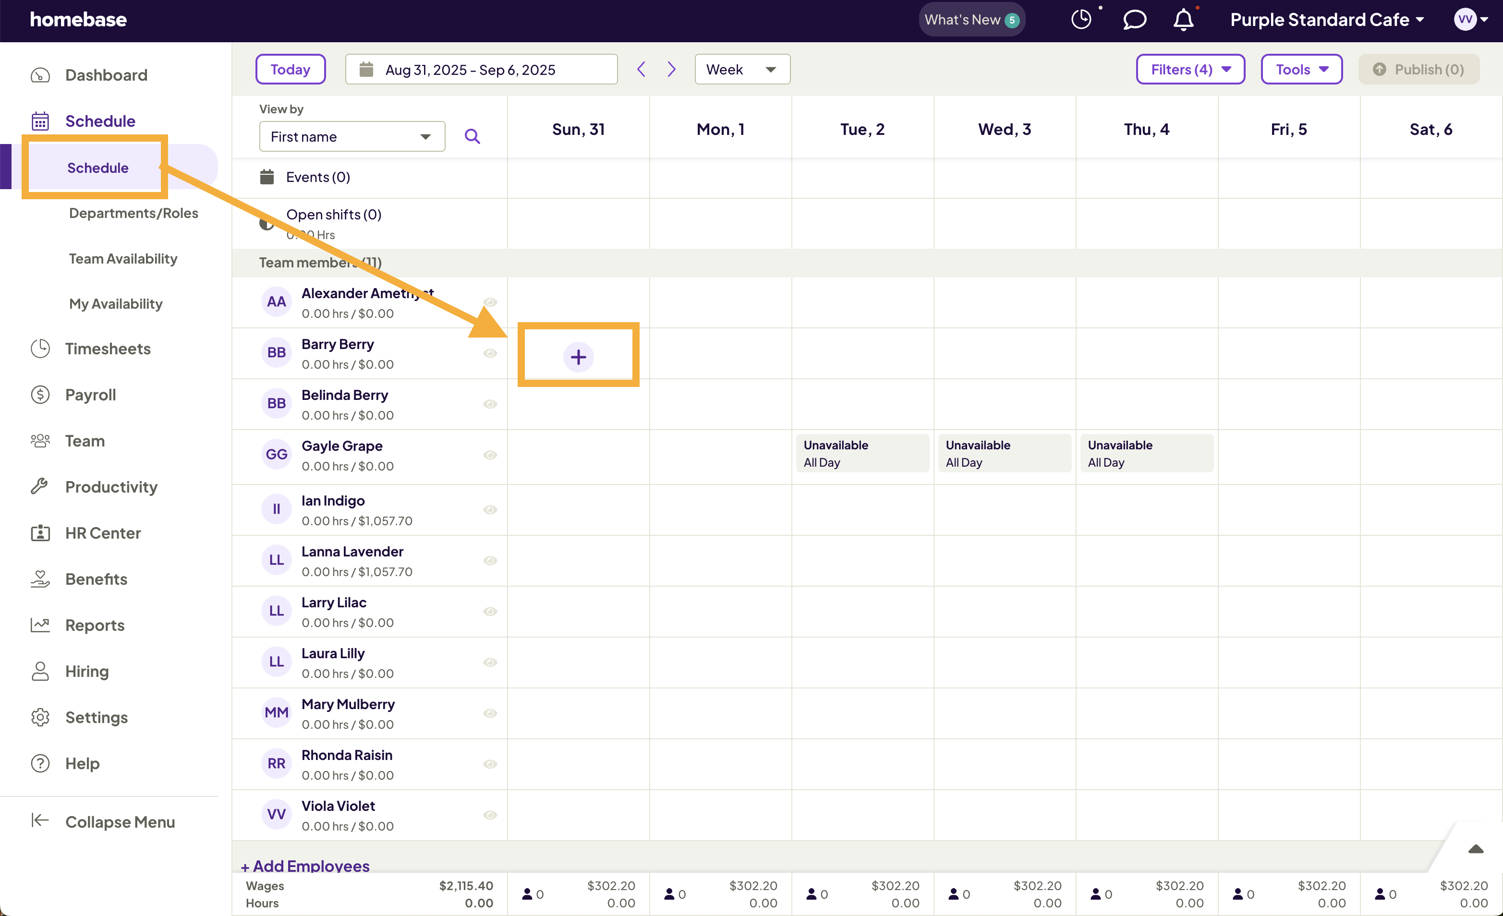Open the Reports chart icon in sidebar

40,625
